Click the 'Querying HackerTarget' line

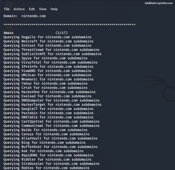coord(53,105)
